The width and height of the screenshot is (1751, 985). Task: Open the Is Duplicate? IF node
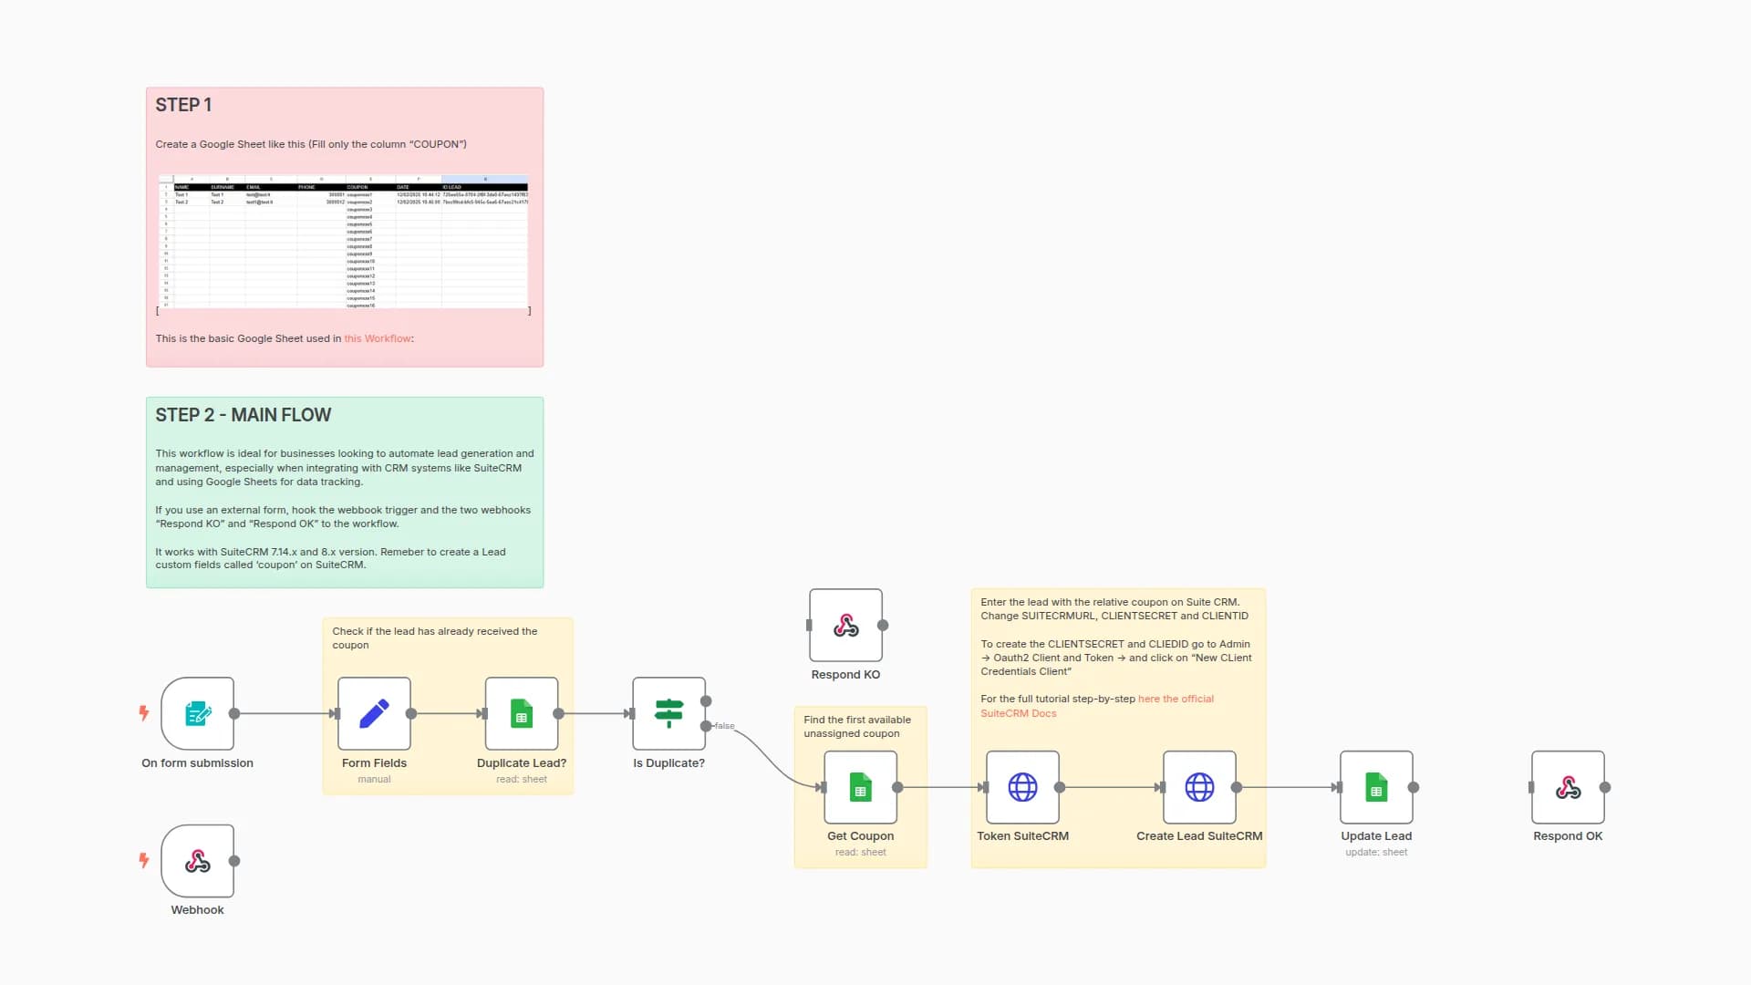[x=669, y=713]
